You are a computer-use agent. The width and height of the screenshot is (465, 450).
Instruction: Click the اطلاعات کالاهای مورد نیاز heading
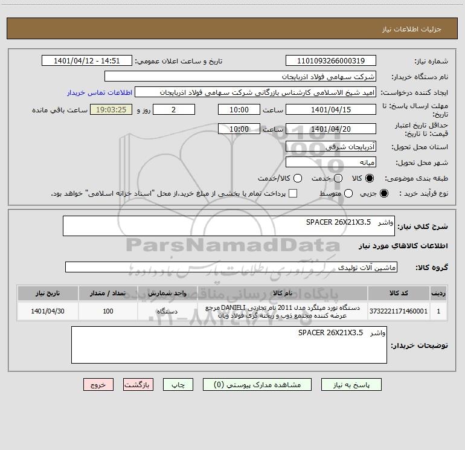coord(403,246)
